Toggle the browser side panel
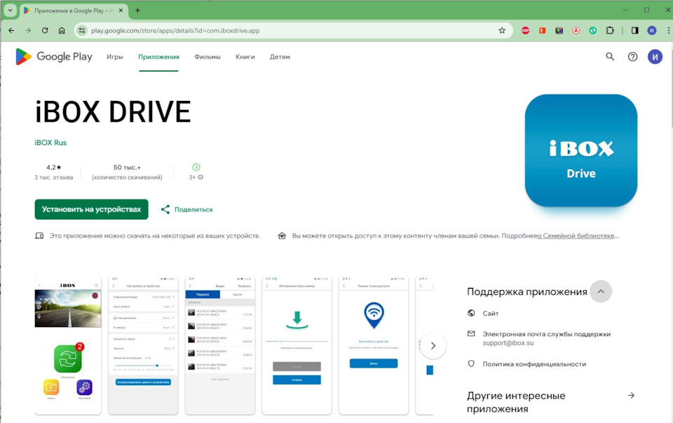Image resolution: width=673 pixels, height=423 pixels. point(635,30)
